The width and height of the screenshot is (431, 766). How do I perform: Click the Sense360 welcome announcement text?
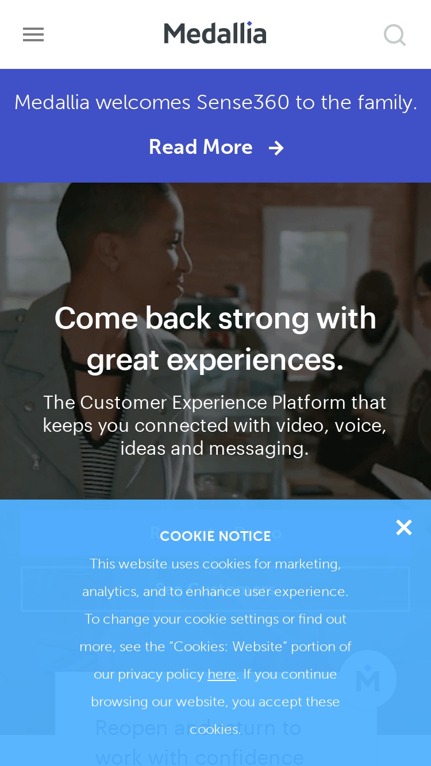pyautogui.click(x=215, y=102)
